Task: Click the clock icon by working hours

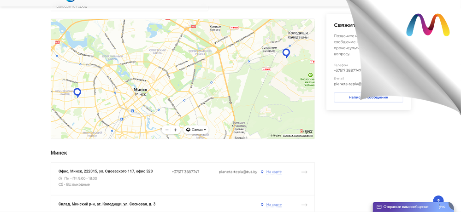Action: point(60,178)
